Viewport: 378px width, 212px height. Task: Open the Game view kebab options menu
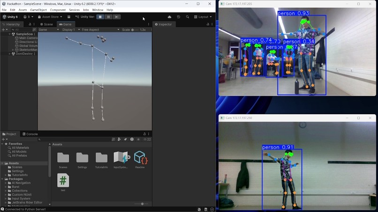149,24
